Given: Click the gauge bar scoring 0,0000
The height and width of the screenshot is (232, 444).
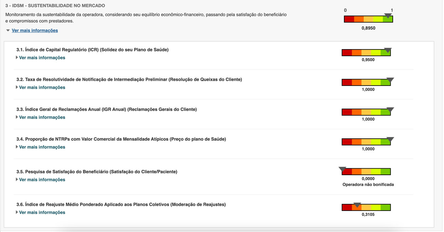Looking at the screenshot, I should point(366,171).
